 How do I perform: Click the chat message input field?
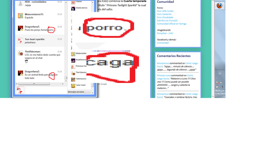point(46,90)
